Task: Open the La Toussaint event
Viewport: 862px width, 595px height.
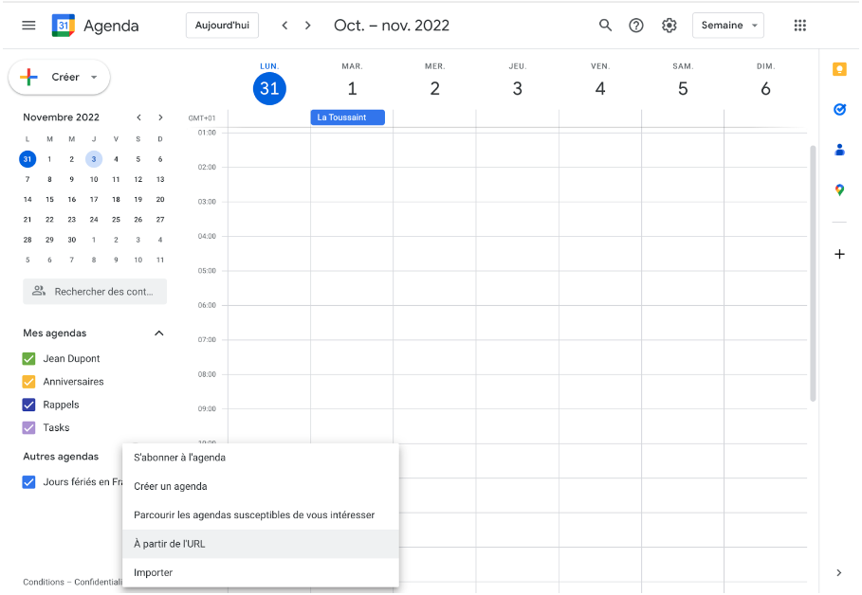Action: pyautogui.click(x=347, y=117)
